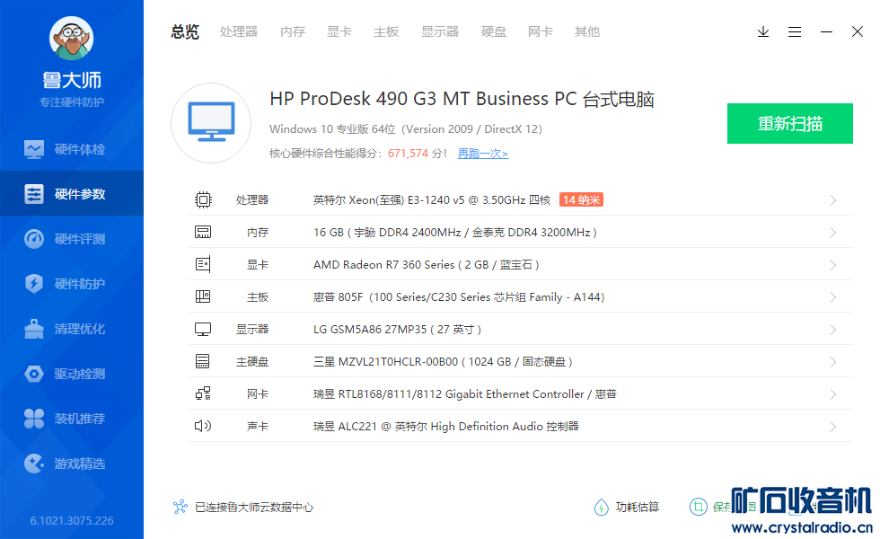Switch to the 处理器 tab
Viewport: 880px width, 539px height.
(x=239, y=32)
